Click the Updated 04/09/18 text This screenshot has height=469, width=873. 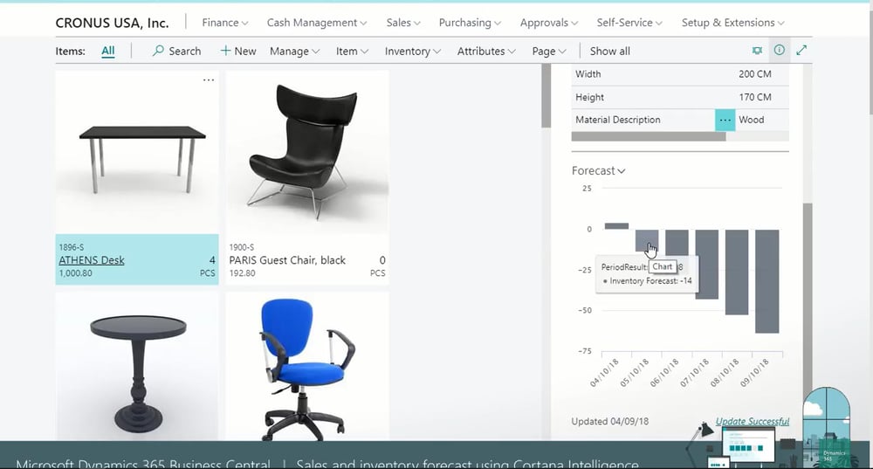pyautogui.click(x=609, y=421)
